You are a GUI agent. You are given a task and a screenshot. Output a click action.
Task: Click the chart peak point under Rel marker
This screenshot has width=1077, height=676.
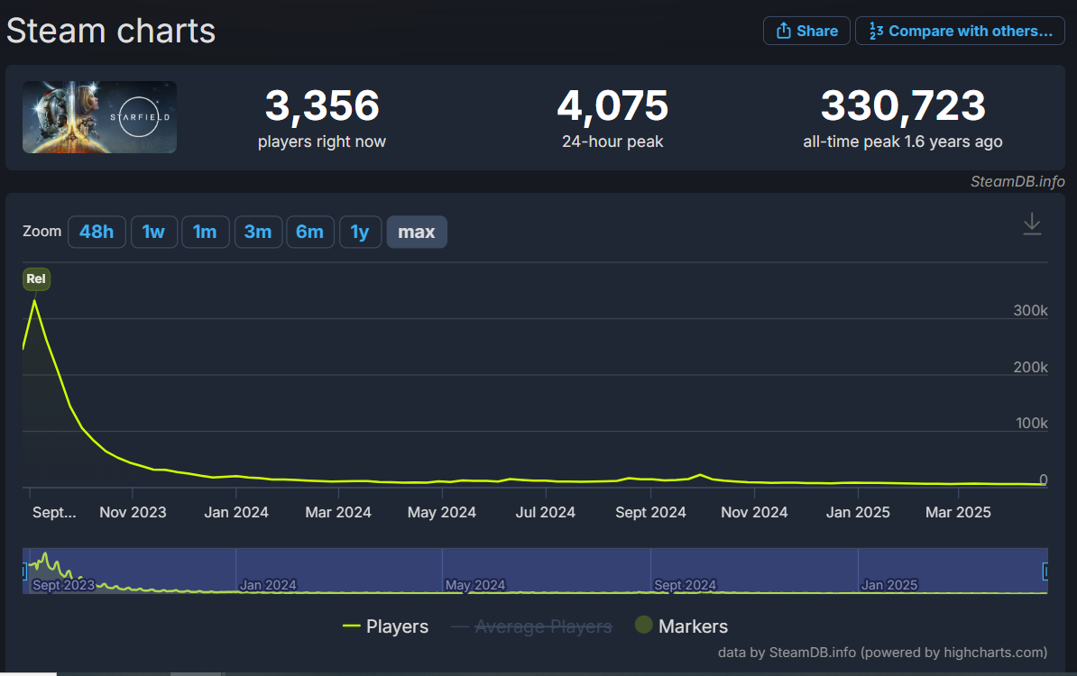click(34, 301)
